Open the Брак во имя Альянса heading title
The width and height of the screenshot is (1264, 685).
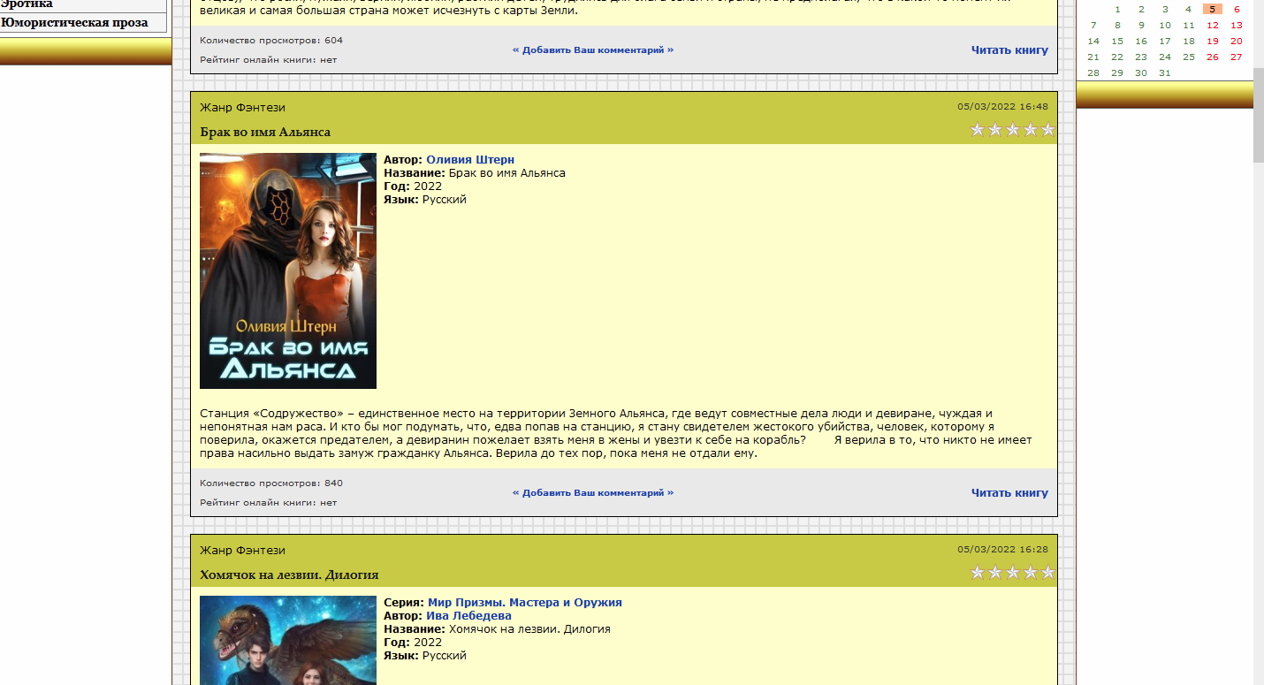pos(265,132)
